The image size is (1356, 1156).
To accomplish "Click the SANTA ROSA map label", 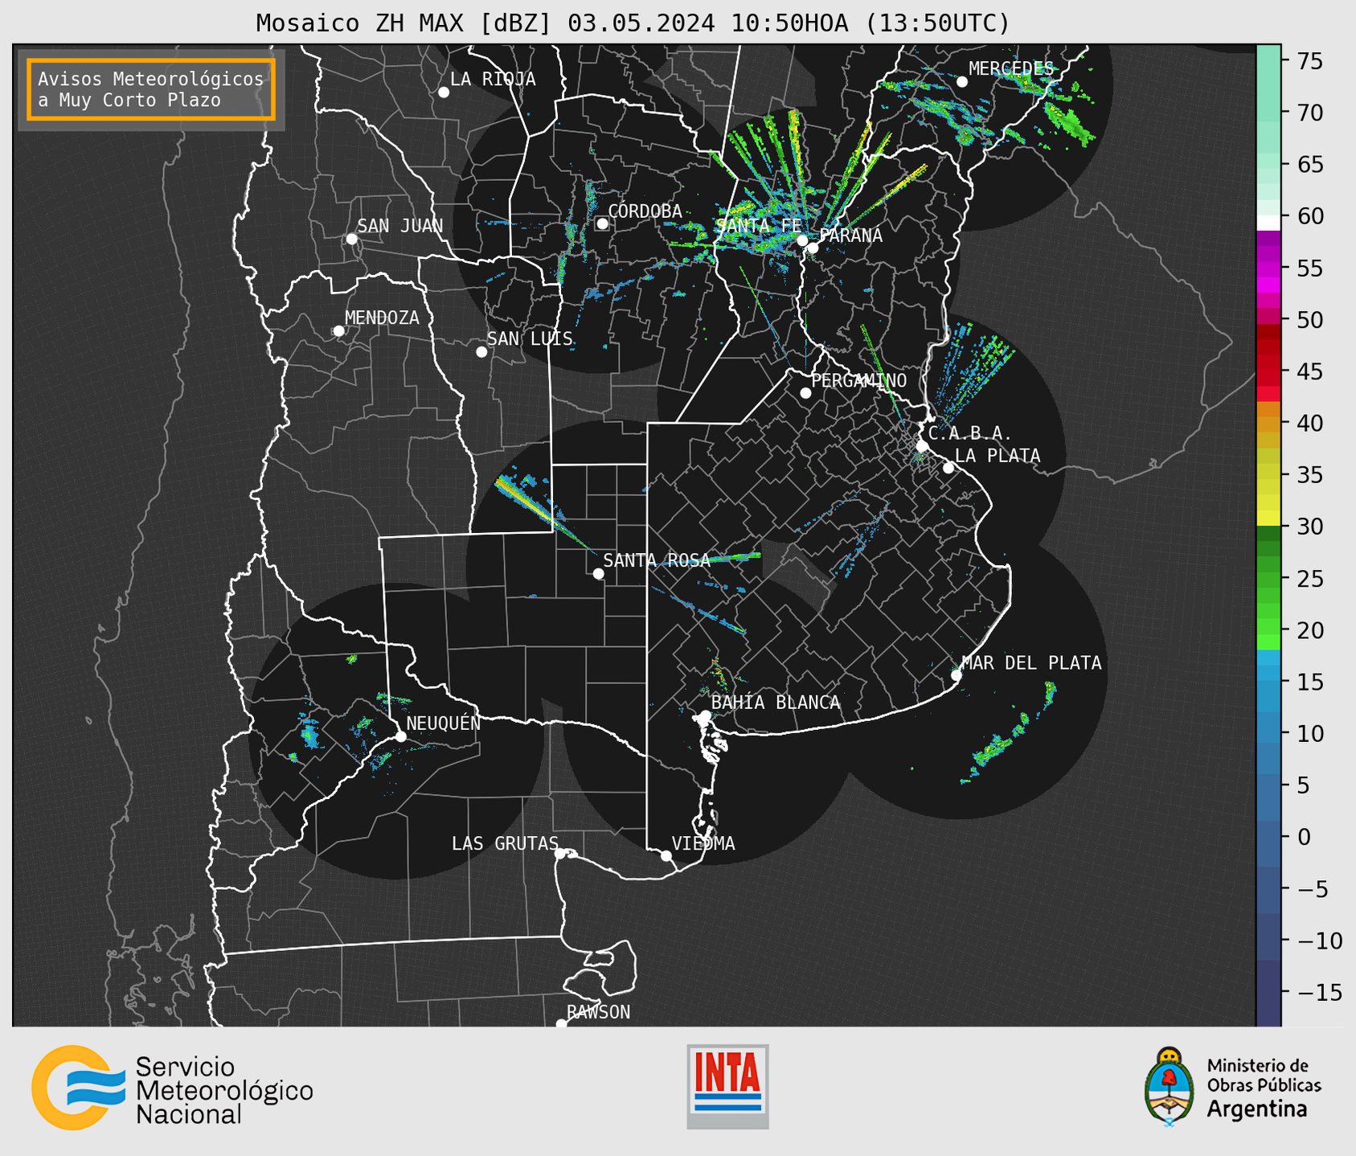I will [x=657, y=560].
